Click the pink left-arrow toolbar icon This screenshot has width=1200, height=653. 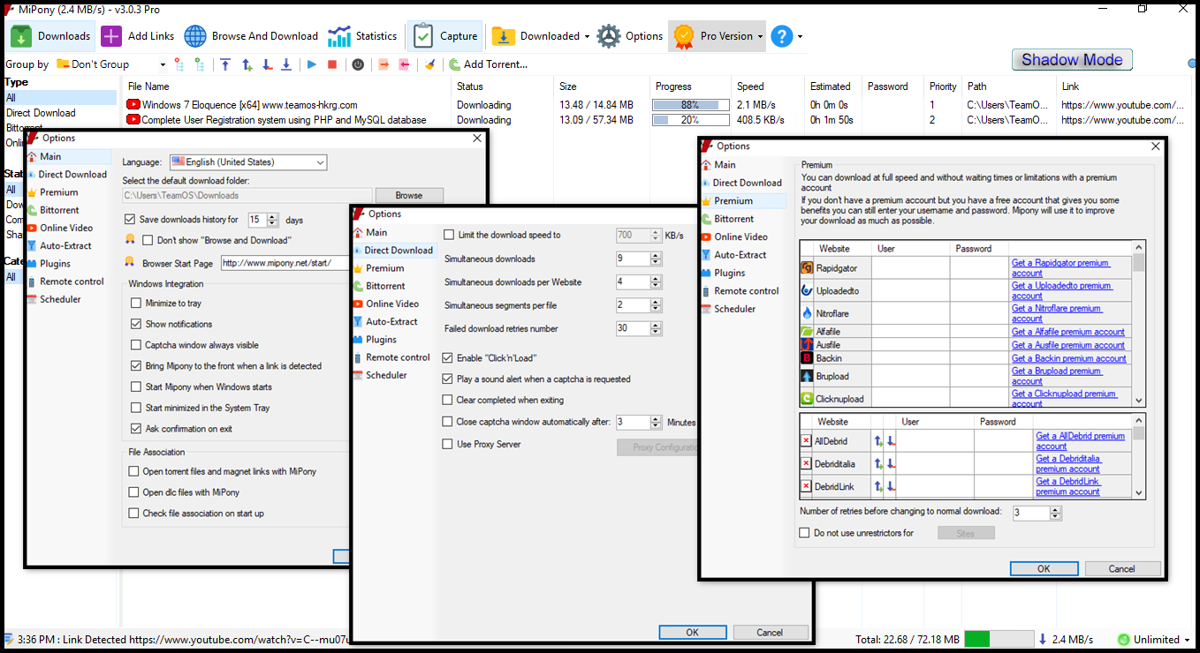click(x=404, y=64)
